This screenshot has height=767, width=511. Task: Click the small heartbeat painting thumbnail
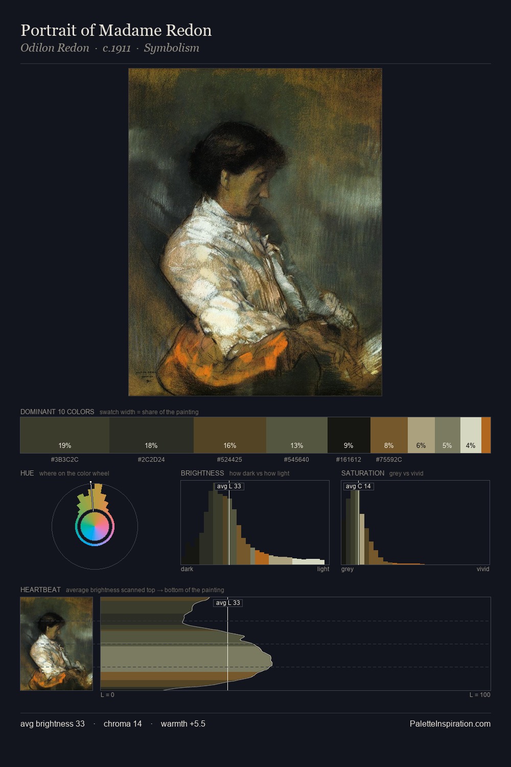tap(56, 644)
